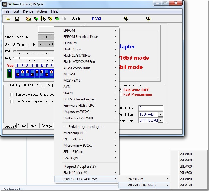Viewport: 209px width, 191px height.
Task: Toggle DIP switch number 4
Action: coord(32,73)
